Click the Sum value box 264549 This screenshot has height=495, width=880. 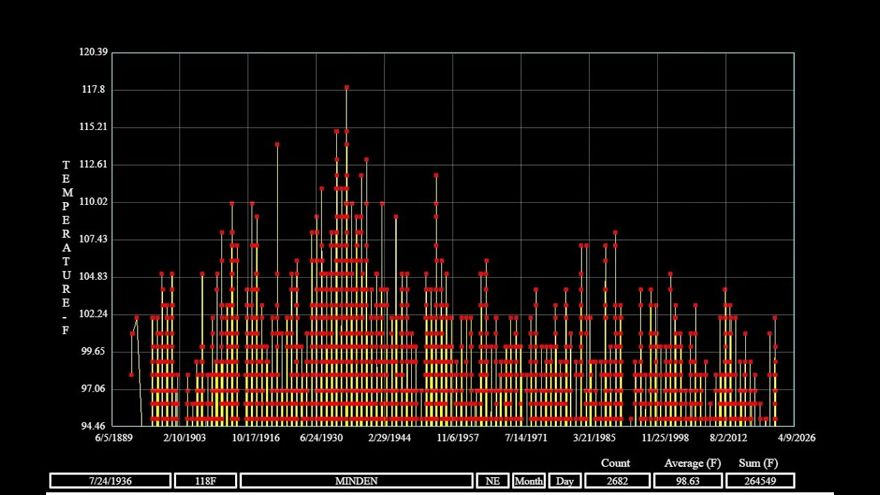pyautogui.click(x=760, y=481)
